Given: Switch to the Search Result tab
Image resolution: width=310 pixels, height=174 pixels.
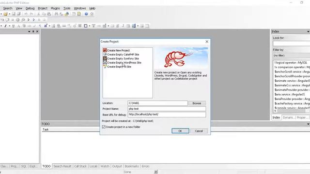Looking at the screenshot, I should click(62, 166).
